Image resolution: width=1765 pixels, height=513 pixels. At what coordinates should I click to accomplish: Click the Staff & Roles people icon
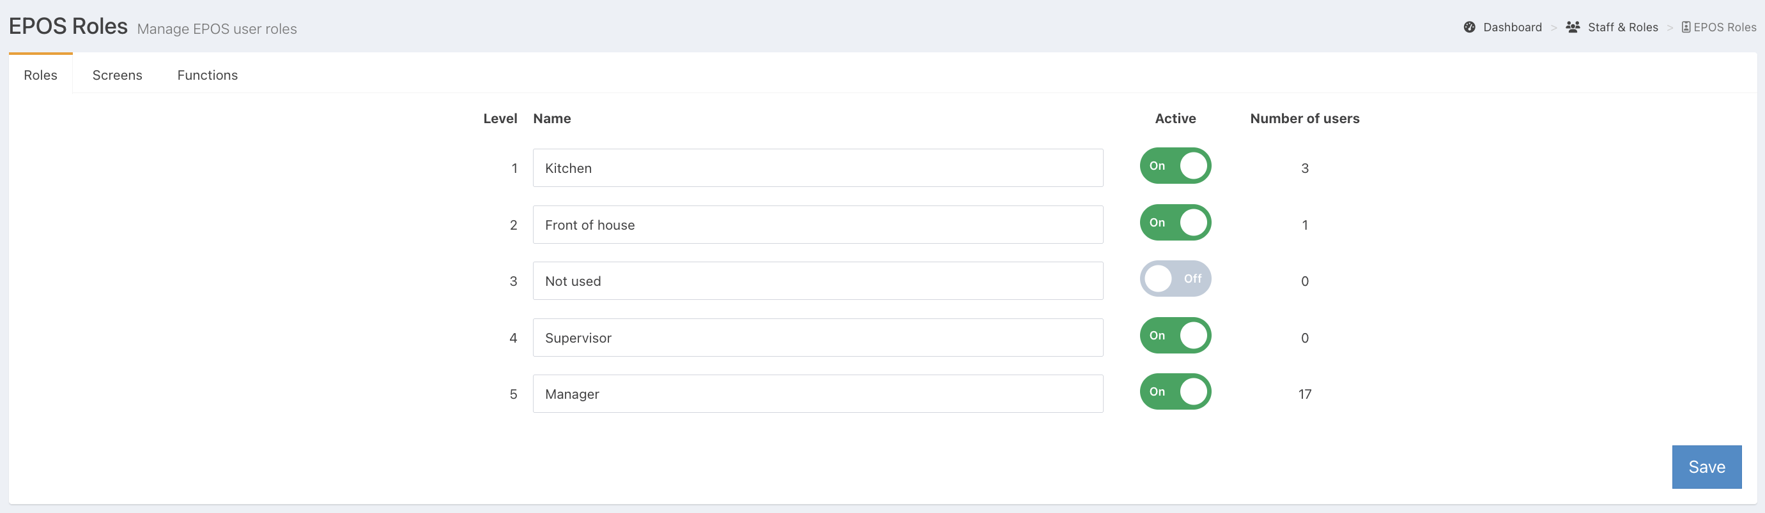[x=1573, y=27]
